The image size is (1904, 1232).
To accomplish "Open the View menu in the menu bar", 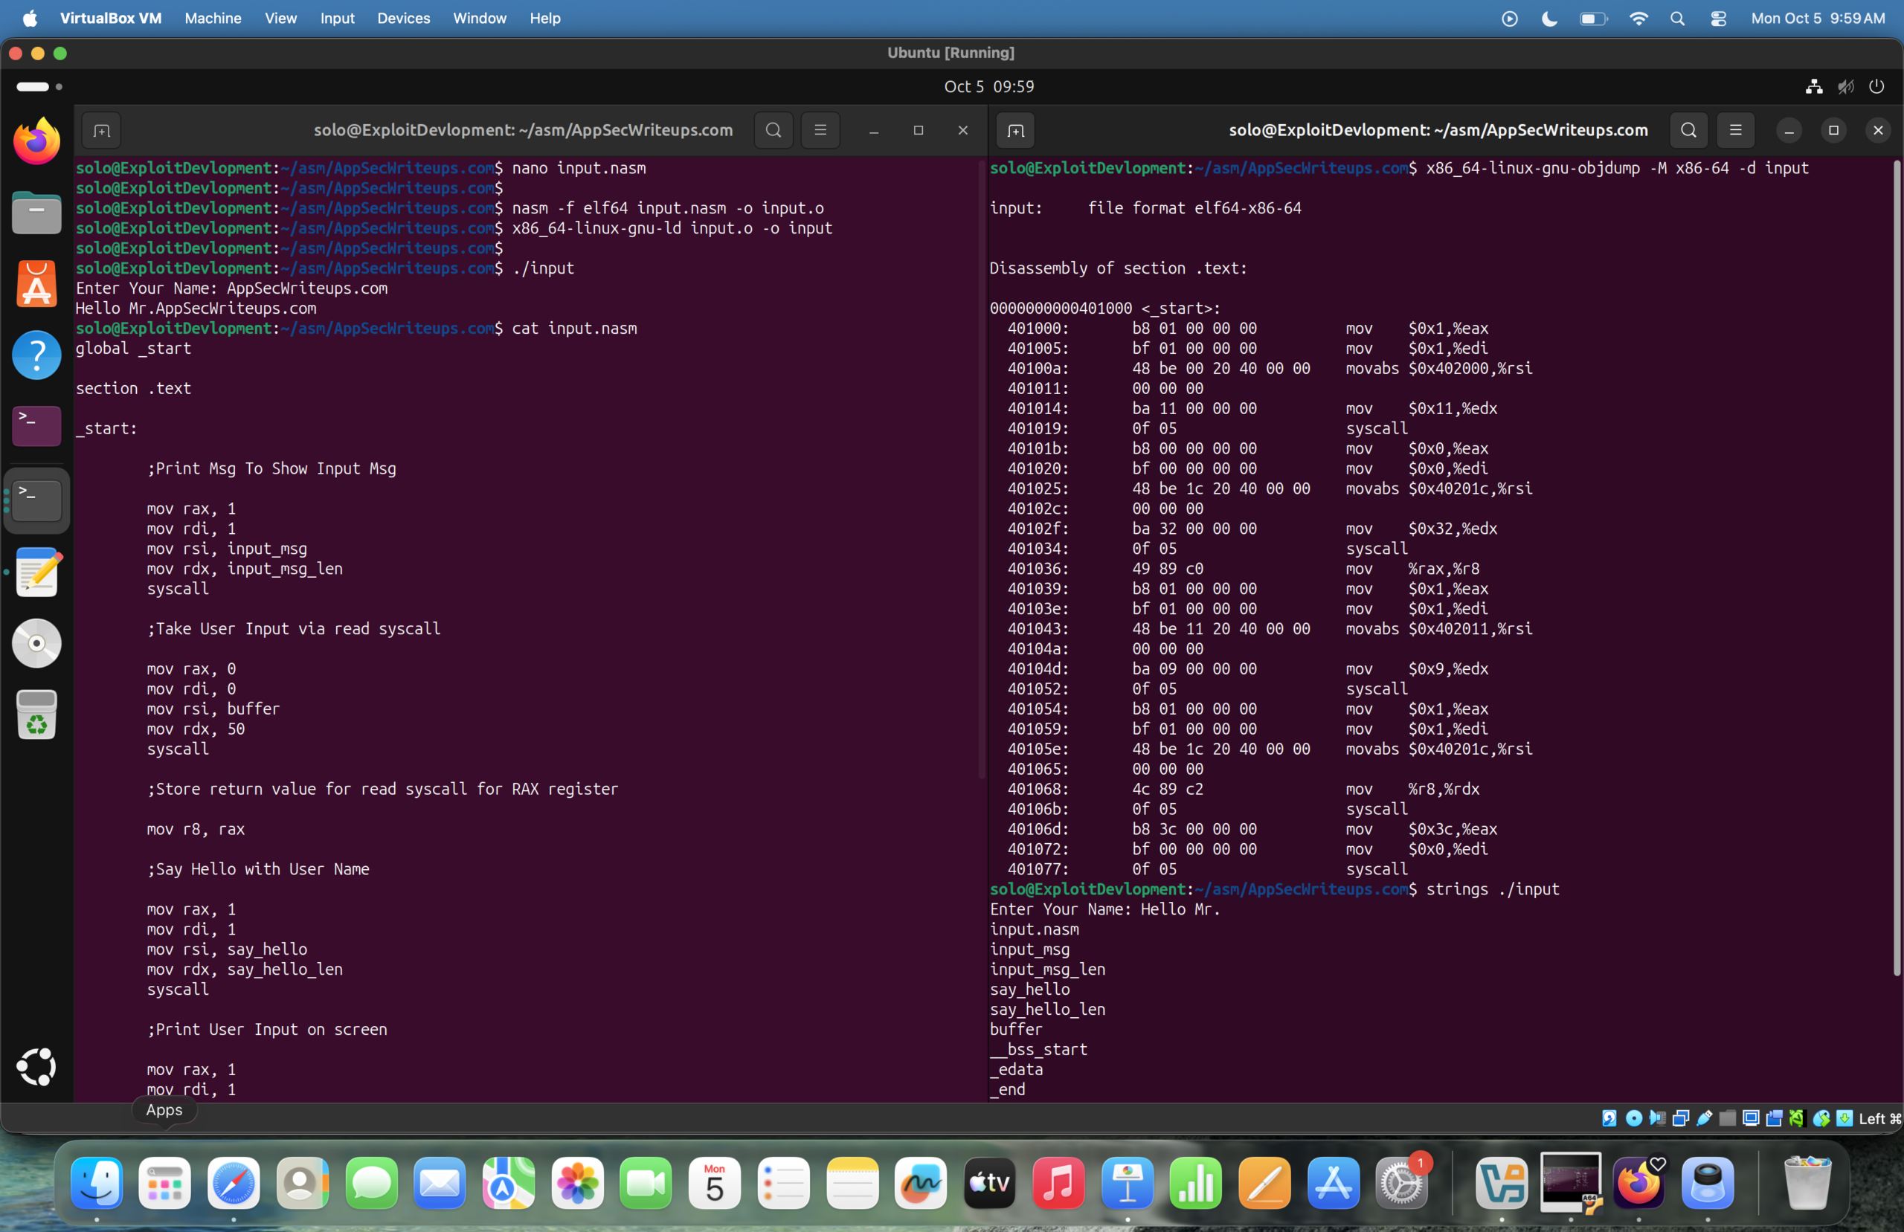I will (x=281, y=19).
